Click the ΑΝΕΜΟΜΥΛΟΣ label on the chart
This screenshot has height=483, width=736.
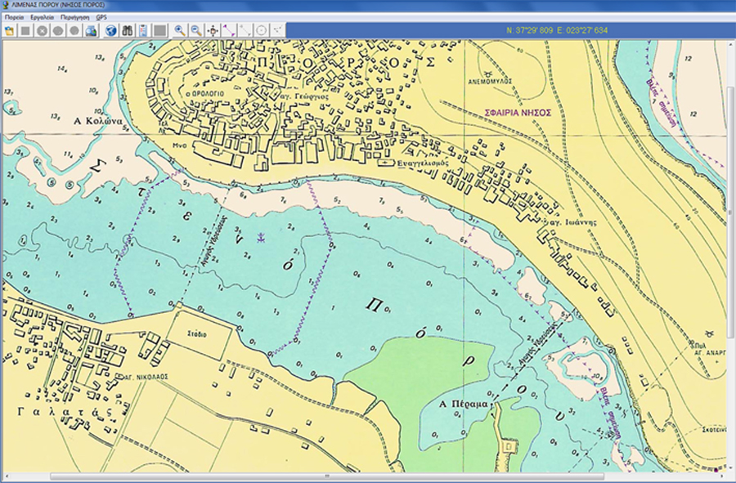(490, 82)
